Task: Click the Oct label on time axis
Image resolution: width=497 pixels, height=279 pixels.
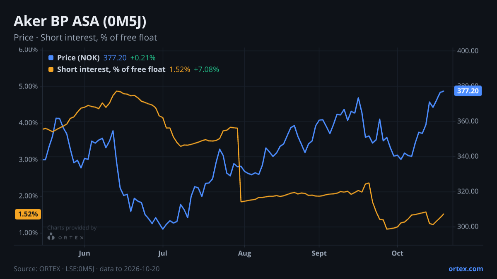Action: click(x=397, y=253)
